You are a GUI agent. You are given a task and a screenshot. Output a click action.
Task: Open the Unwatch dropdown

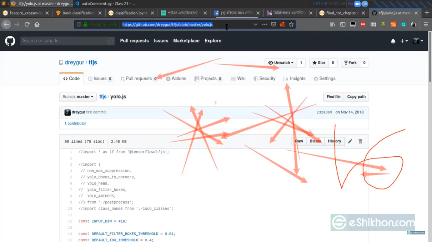click(x=281, y=63)
